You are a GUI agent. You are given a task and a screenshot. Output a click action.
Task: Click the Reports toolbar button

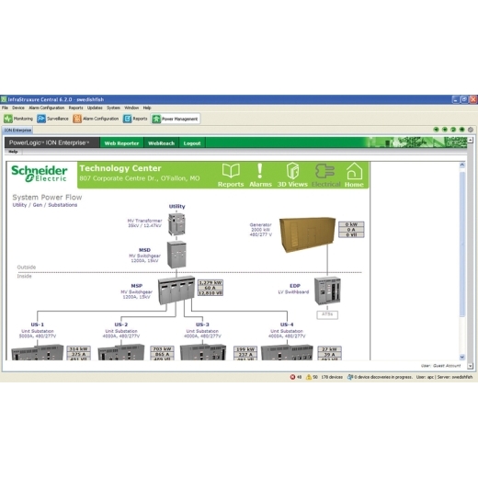click(135, 119)
